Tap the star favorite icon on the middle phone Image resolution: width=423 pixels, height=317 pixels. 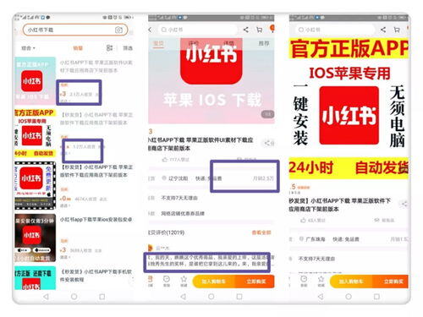point(184,281)
